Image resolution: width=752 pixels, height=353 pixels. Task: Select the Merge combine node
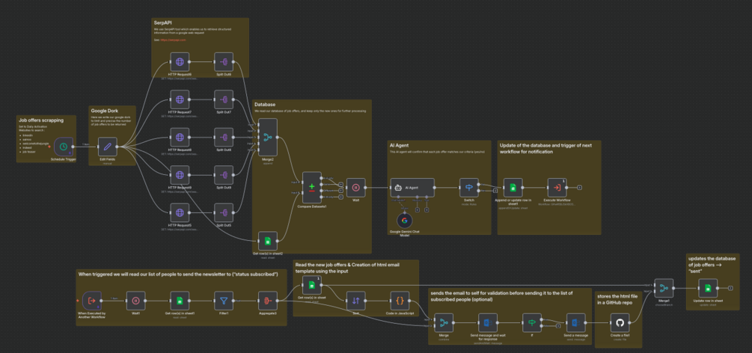point(444,323)
